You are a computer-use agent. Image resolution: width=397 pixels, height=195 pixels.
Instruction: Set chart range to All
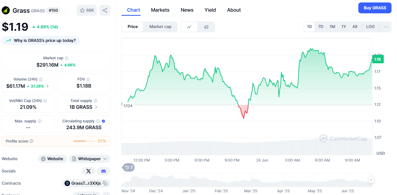[x=355, y=27]
